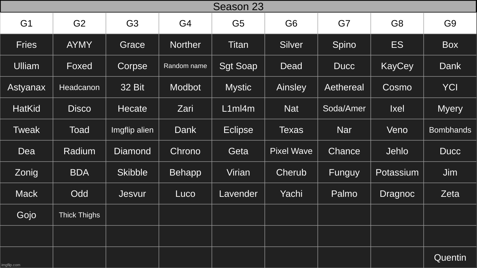Select the G1 column header

pos(27,23)
